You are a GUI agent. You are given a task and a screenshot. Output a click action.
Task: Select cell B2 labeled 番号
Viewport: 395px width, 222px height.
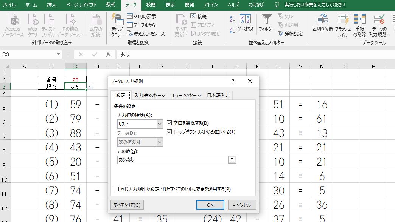[51, 80]
